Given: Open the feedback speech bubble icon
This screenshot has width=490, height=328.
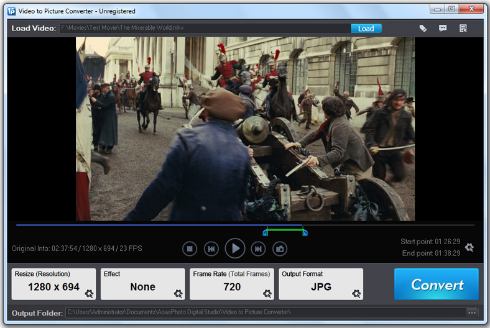Looking at the screenshot, I should click(x=443, y=29).
